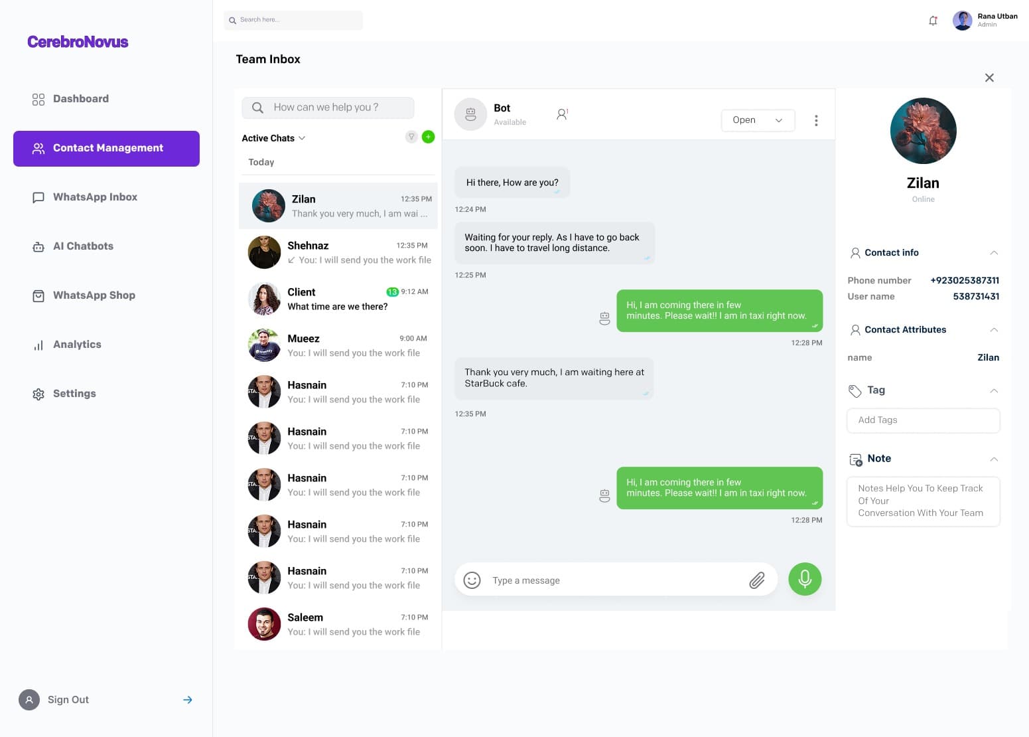The image size is (1029, 737).
Task: Select the Dashboard icon in the sidebar
Action: point(38,99)
